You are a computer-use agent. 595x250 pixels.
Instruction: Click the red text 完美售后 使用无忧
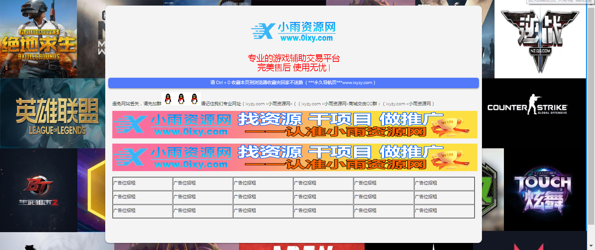[292, 68]
